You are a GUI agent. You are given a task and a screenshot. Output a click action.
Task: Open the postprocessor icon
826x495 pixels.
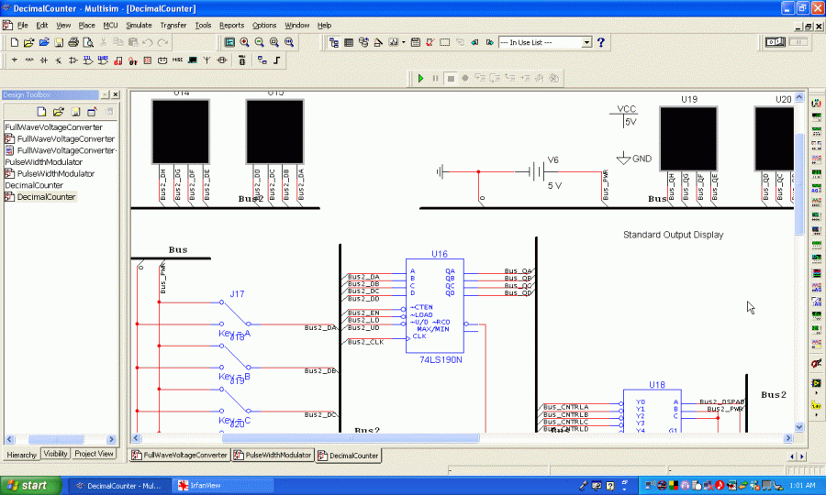[415, 42]
